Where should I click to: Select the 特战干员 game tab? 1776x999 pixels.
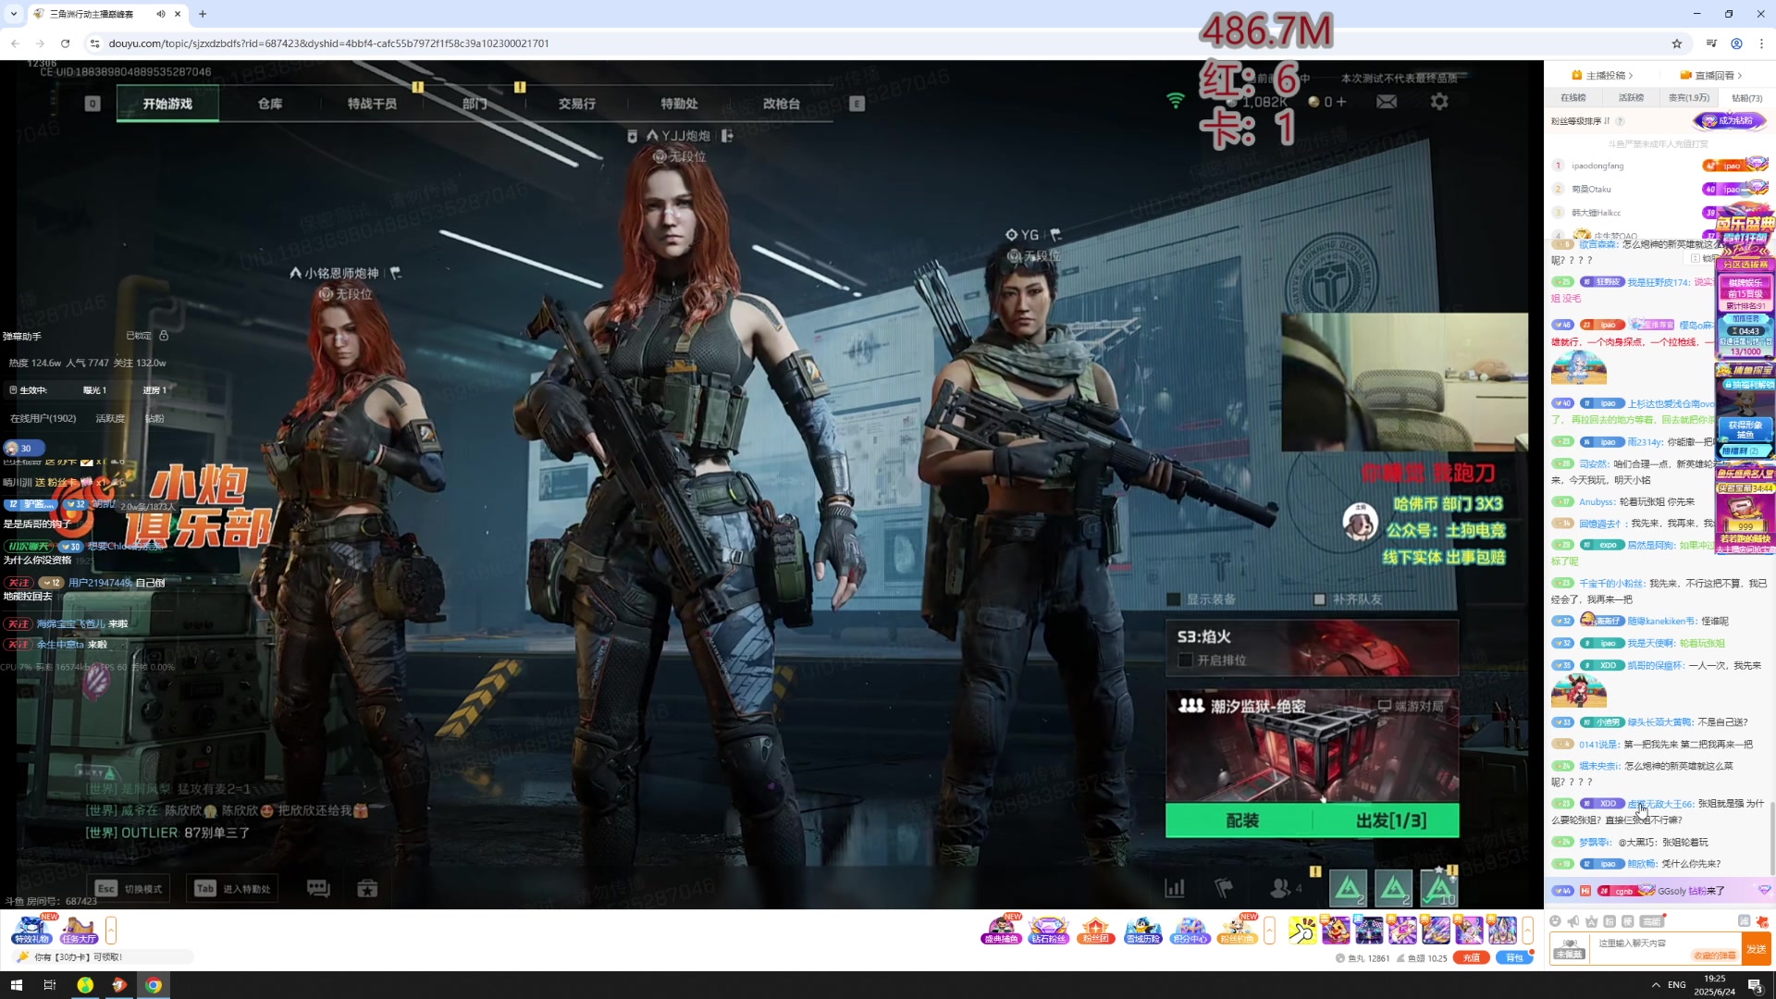372,104
